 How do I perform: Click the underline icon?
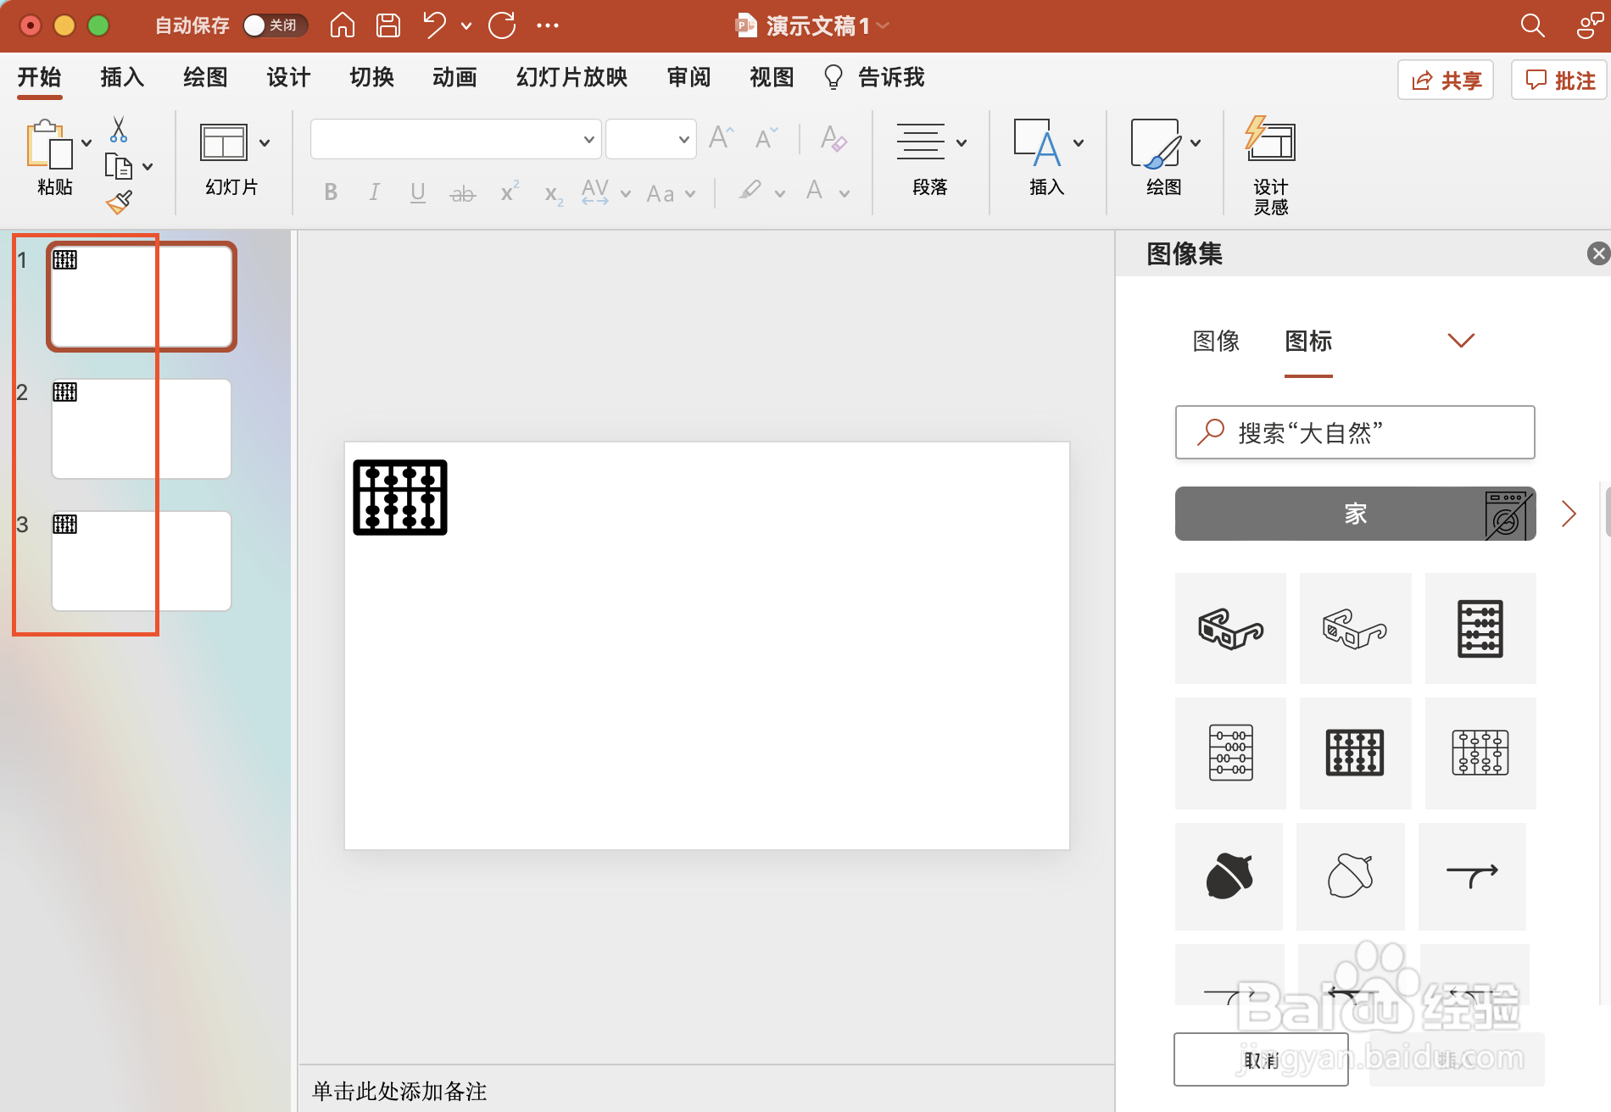coord(417,192)
